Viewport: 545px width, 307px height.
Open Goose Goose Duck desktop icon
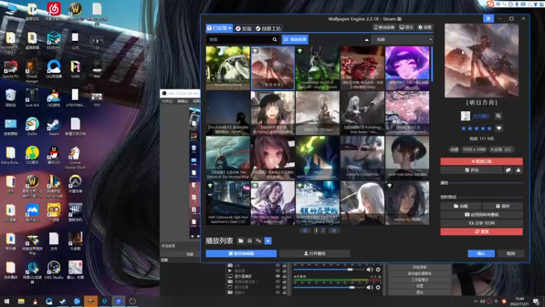tap(75, 158)
